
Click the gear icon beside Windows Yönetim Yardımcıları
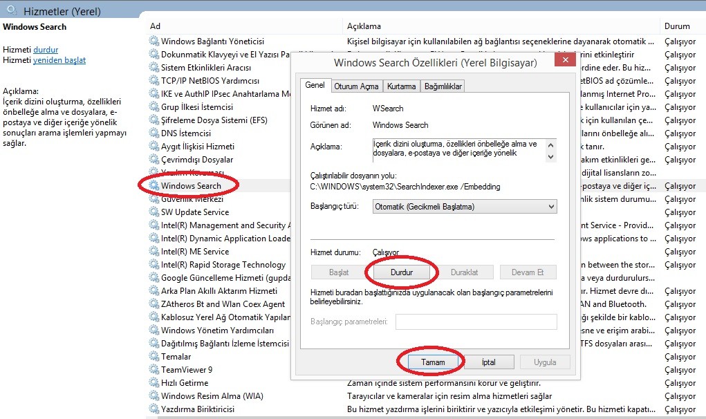[154, 330]
